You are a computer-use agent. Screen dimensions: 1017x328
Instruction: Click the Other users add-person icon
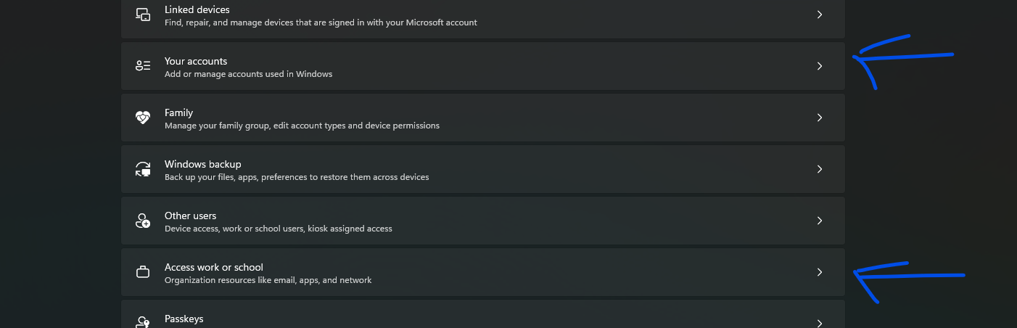(143, 221)
